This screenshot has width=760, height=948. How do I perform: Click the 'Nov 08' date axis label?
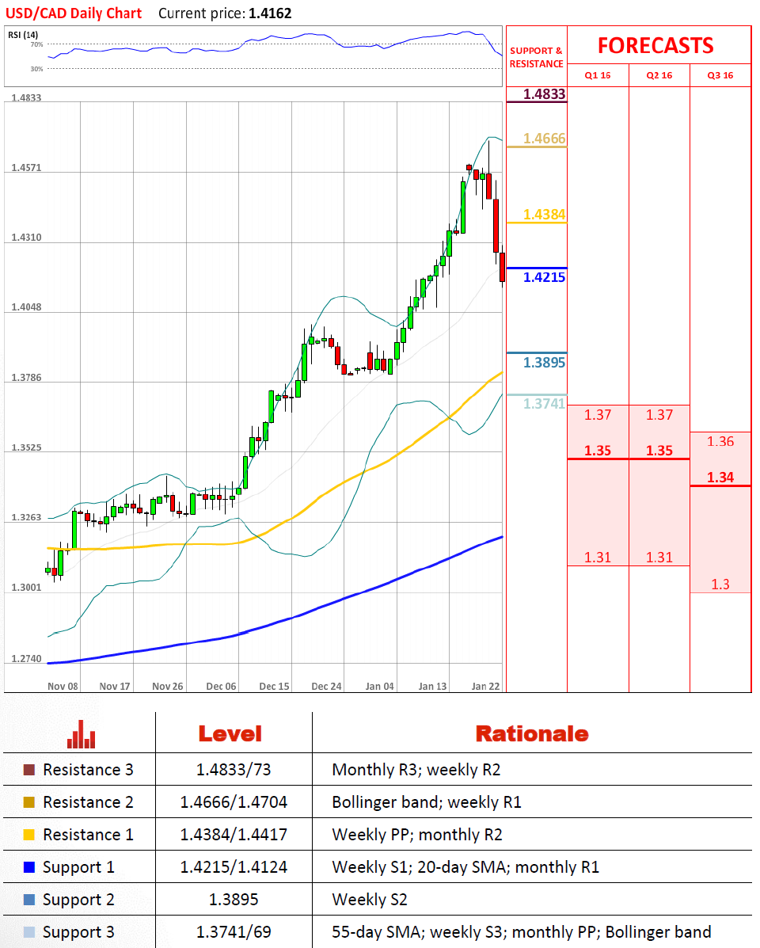pos(63,687)
